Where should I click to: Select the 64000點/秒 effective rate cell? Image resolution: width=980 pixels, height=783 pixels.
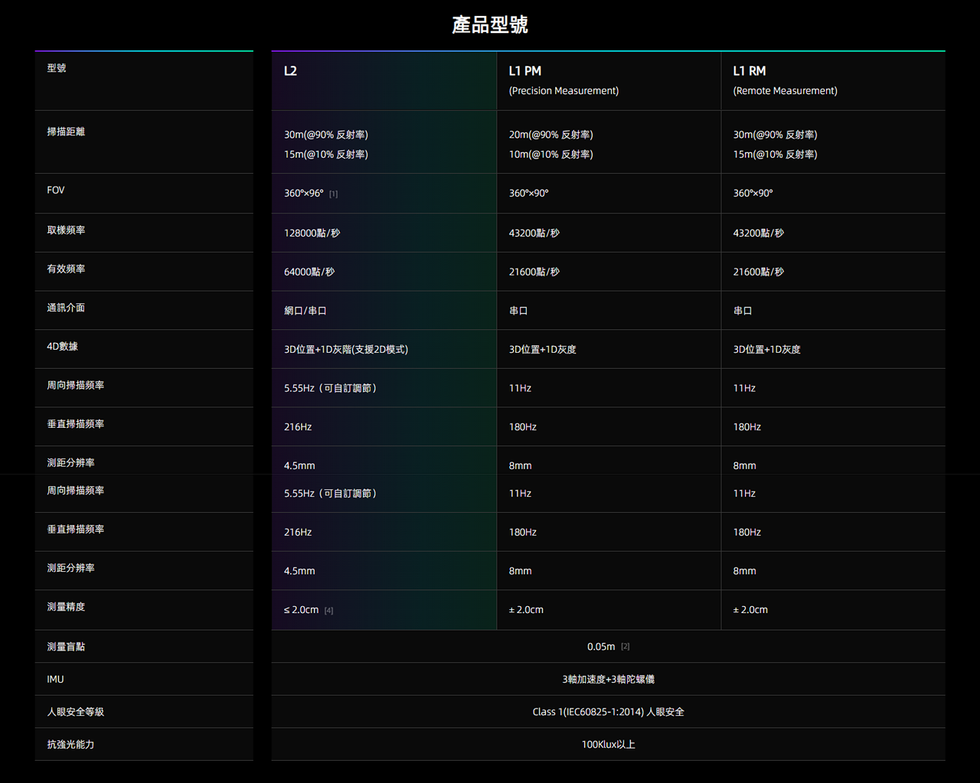[x=309, y=272]
